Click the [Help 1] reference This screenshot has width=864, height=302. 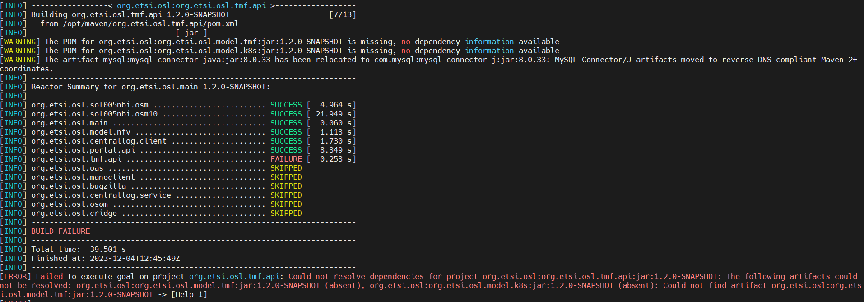coord(189,294)
